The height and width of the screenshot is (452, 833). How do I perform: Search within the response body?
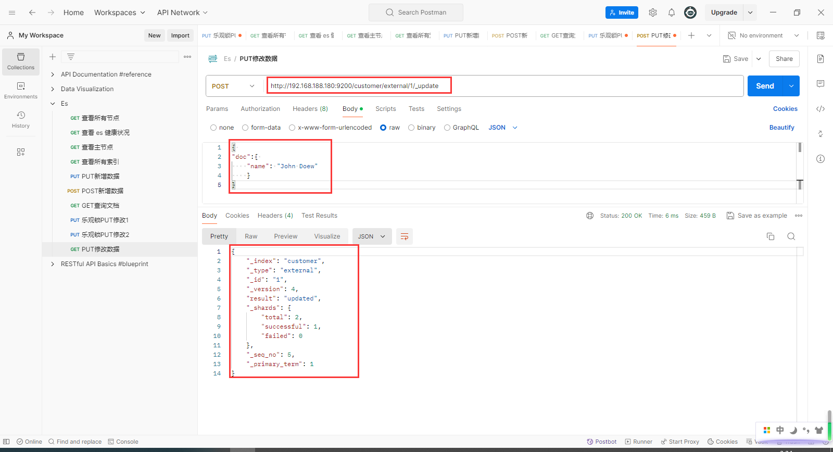click(x=791, y=236)
